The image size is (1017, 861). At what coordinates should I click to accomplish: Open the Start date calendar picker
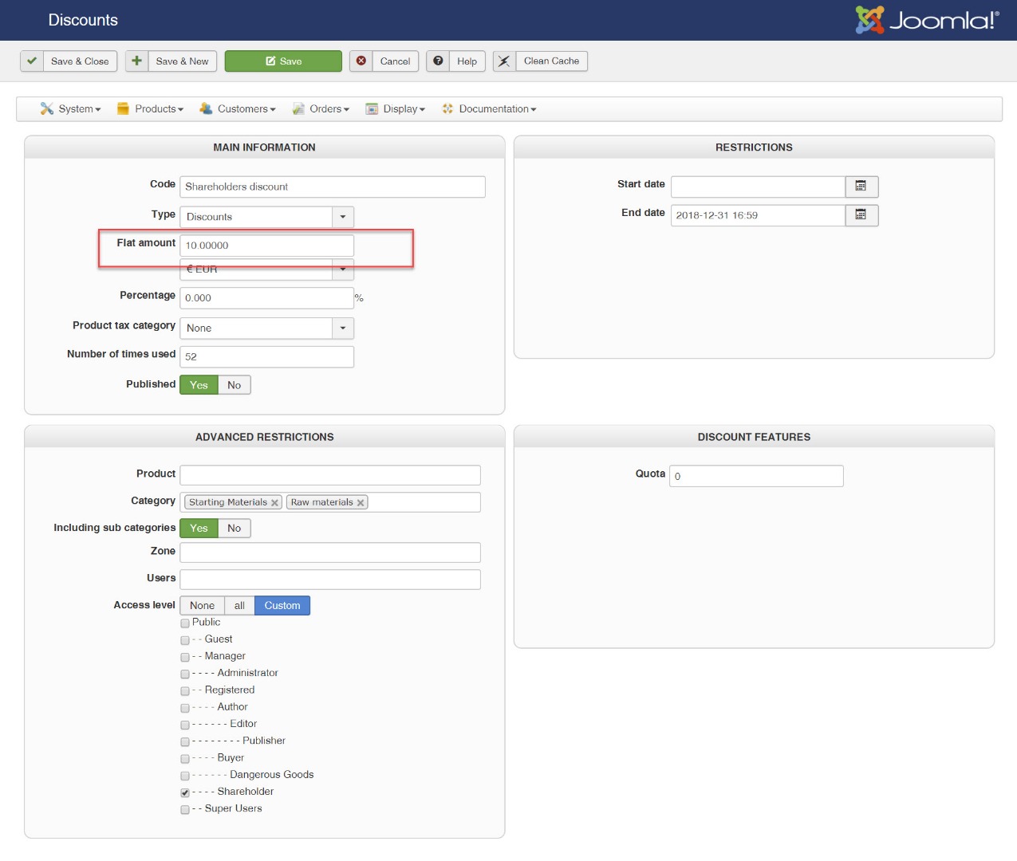861,187
